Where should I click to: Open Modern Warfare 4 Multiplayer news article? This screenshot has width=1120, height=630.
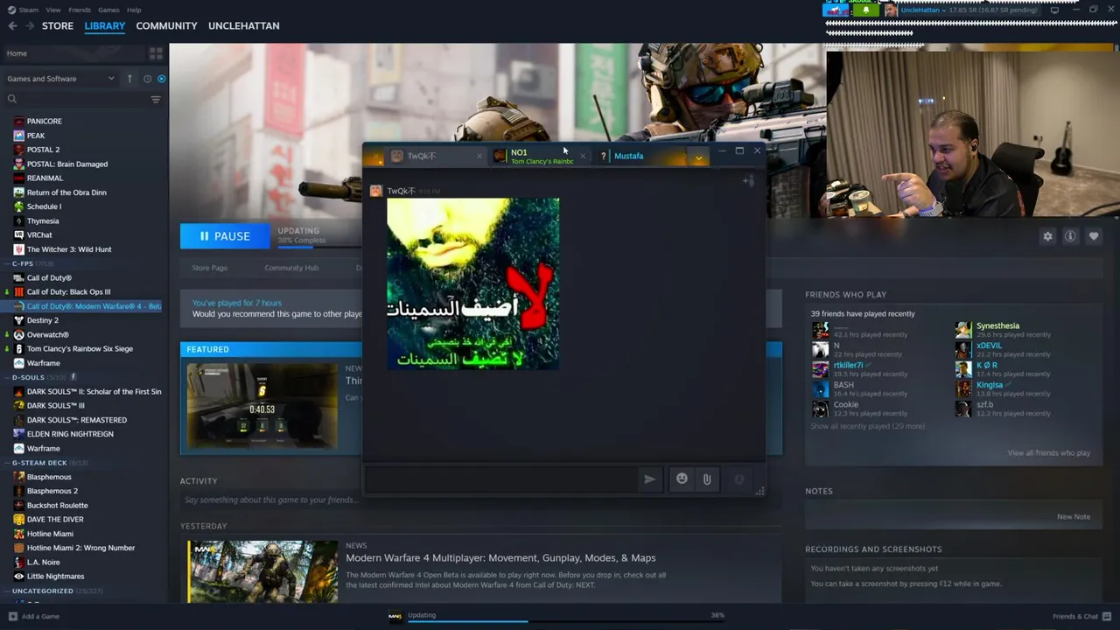point(500,558)
